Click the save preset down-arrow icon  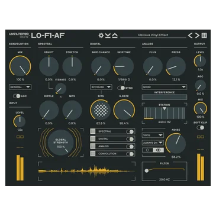click(x=108, y=36)
